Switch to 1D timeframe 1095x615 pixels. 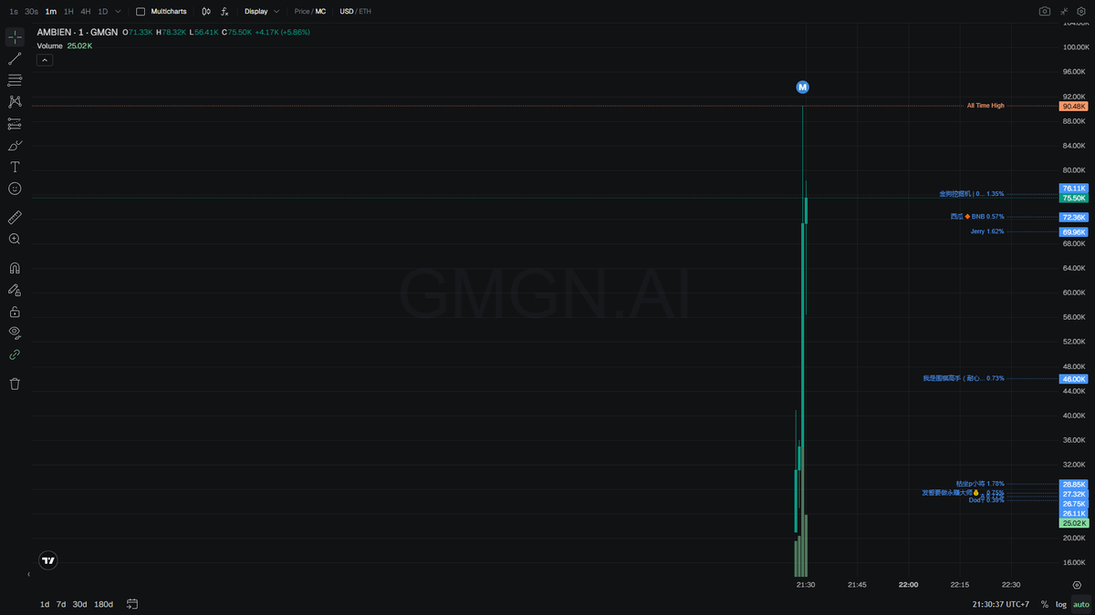click(103, 12)
